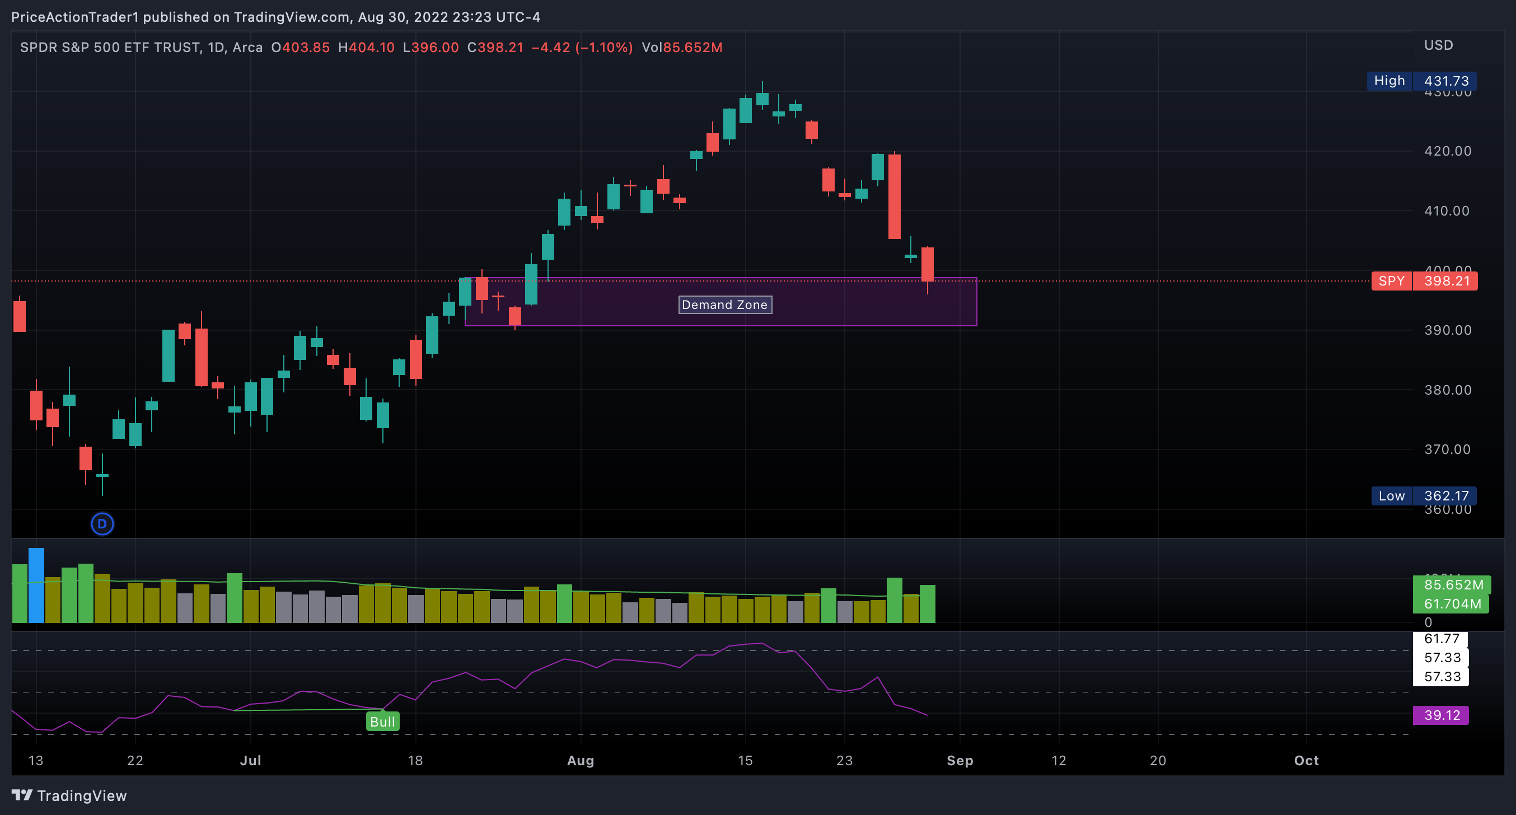Select the 'Demand Zone' label

[725, 305]
